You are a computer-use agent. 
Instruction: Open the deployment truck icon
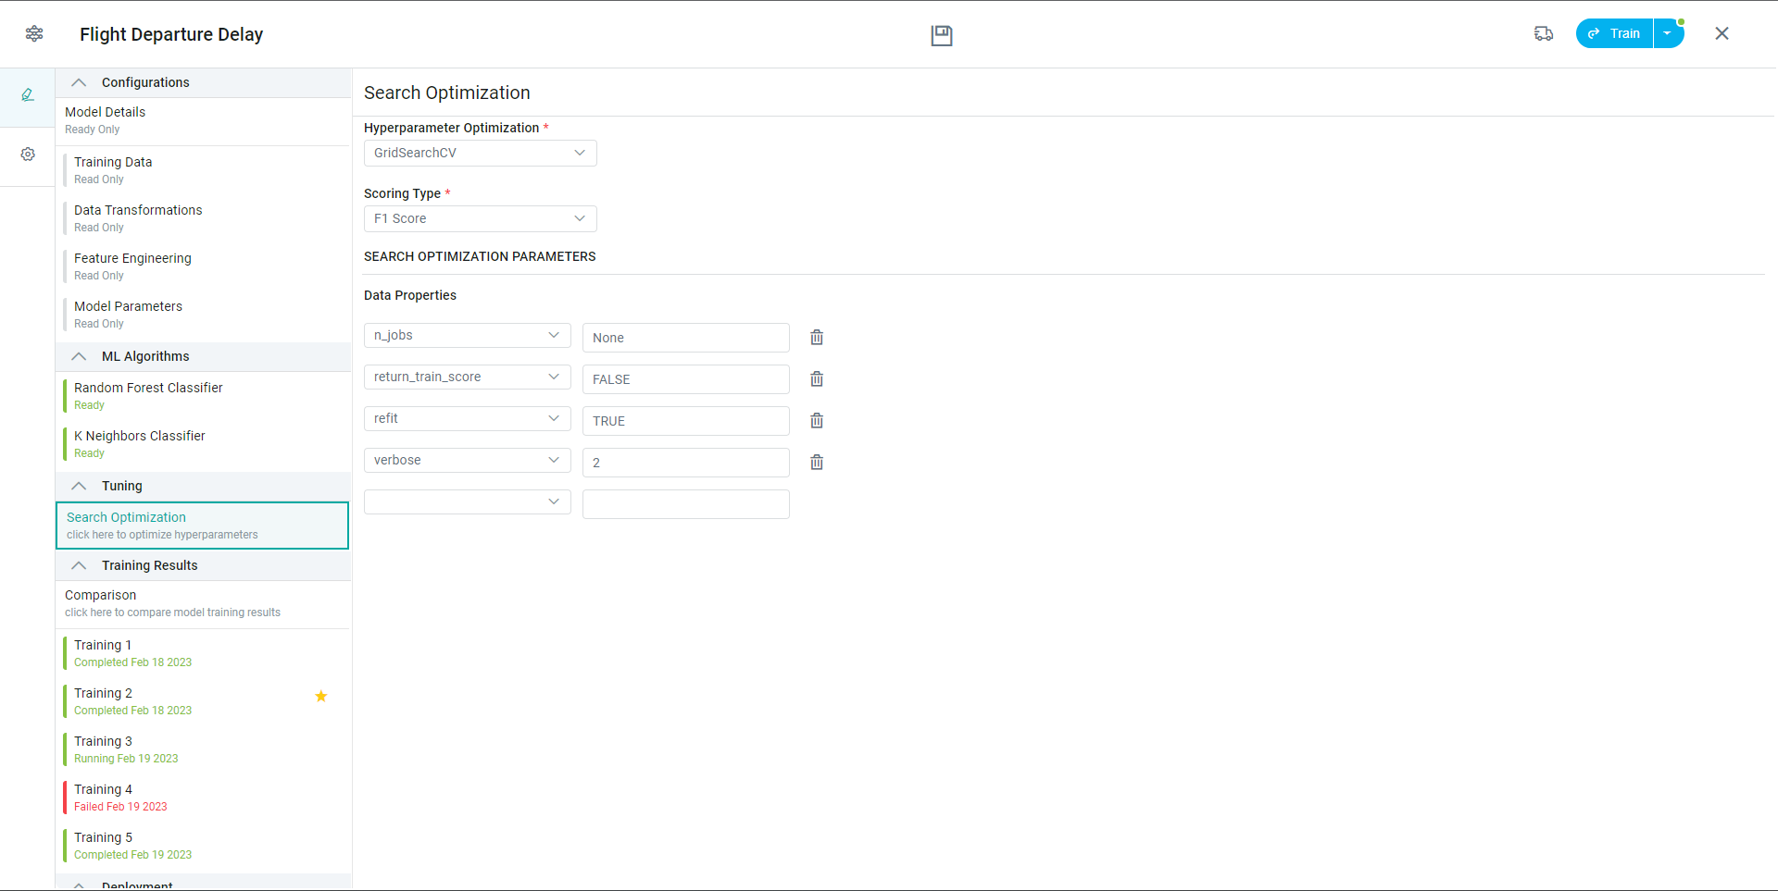pyautogui.click(x=1543, y=34)
